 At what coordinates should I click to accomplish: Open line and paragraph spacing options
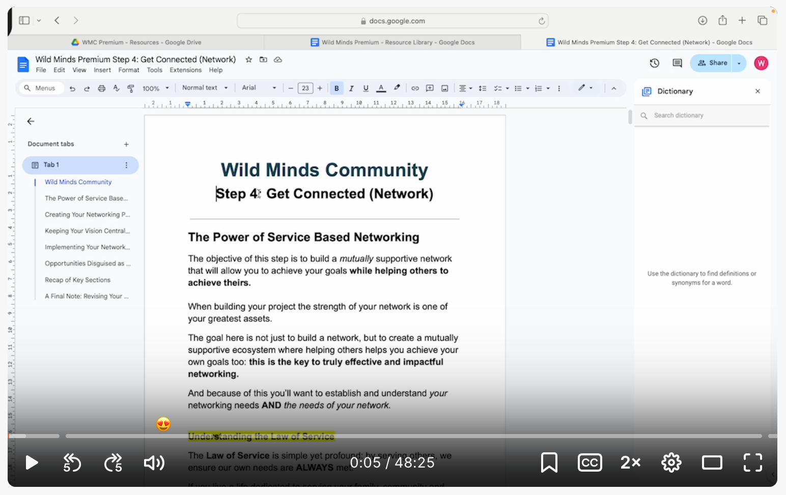[x=482, y=88]
